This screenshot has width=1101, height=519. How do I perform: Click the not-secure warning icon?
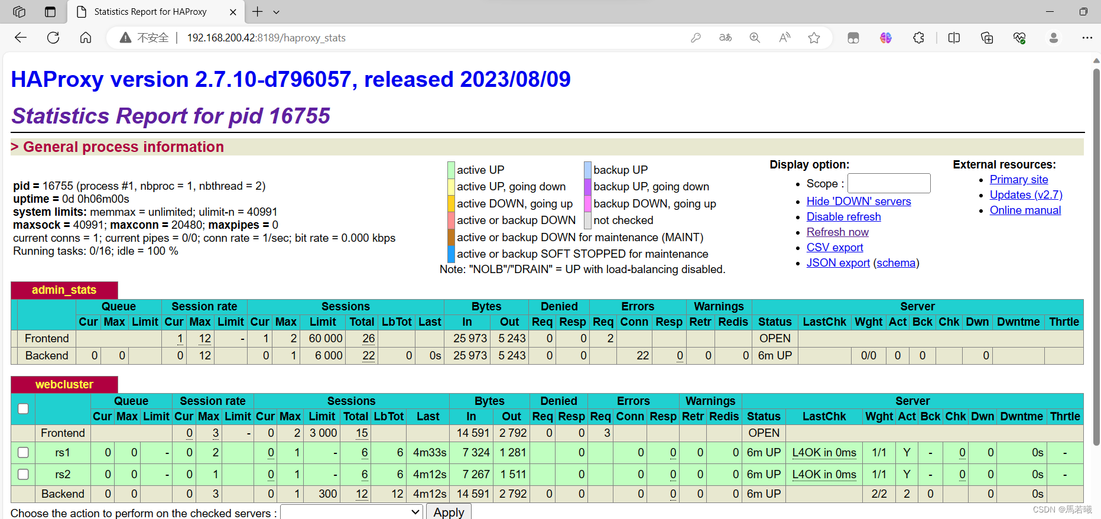[x=125, y=38]
